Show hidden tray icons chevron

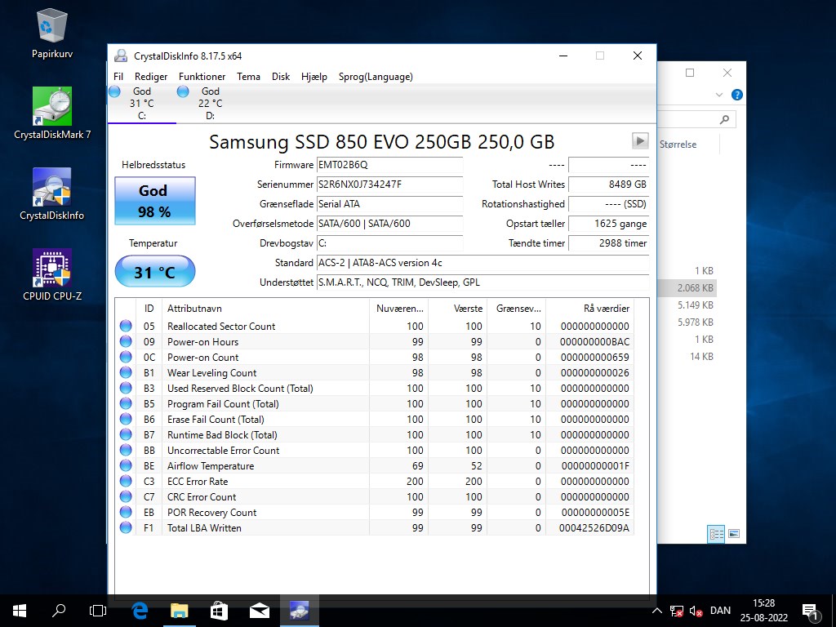point(657,611)
